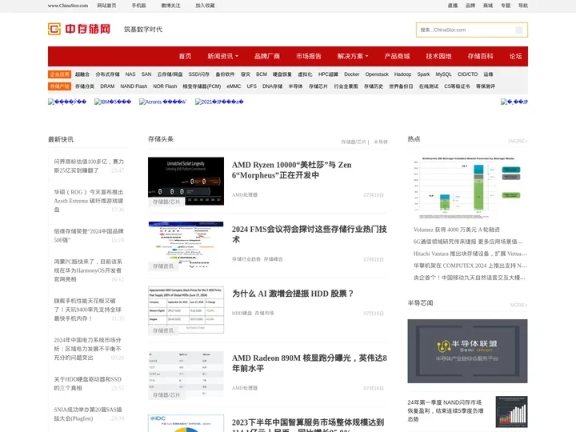Open the 超融合 category link

(x=82, y=74)
